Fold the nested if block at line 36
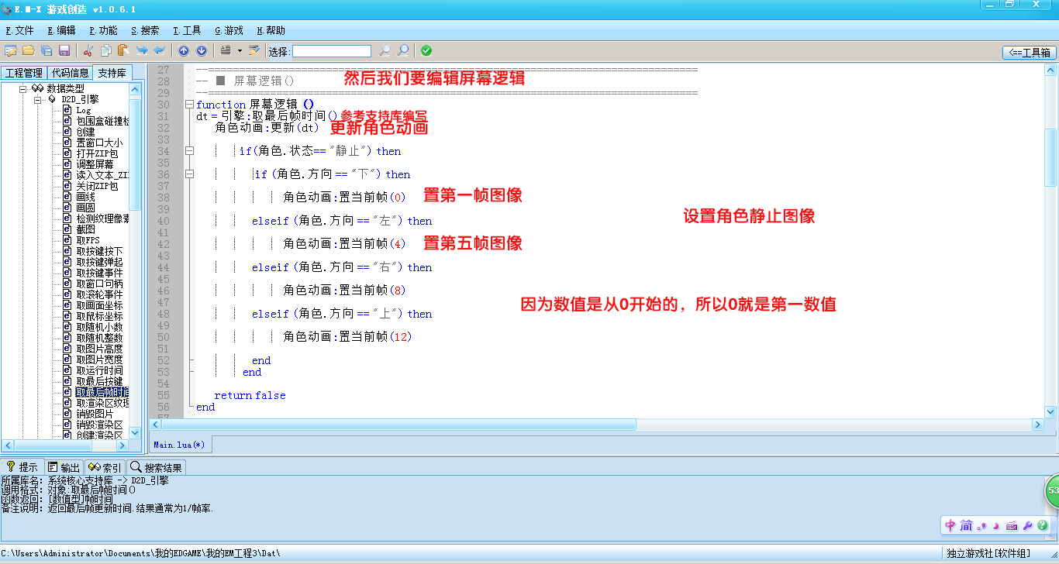Image resolution: width=1059 pixels, height=564 pixels. pos(189,174)
